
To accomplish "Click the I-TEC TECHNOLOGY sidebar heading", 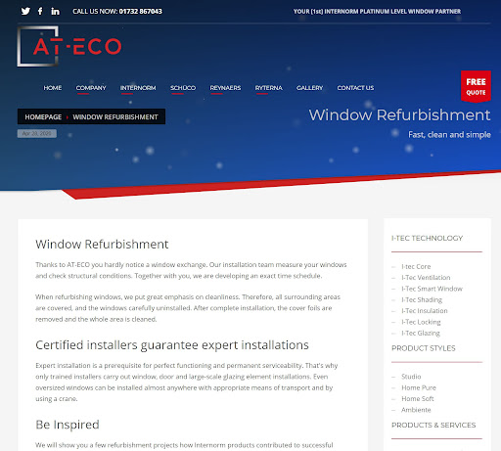I will 427,238.
